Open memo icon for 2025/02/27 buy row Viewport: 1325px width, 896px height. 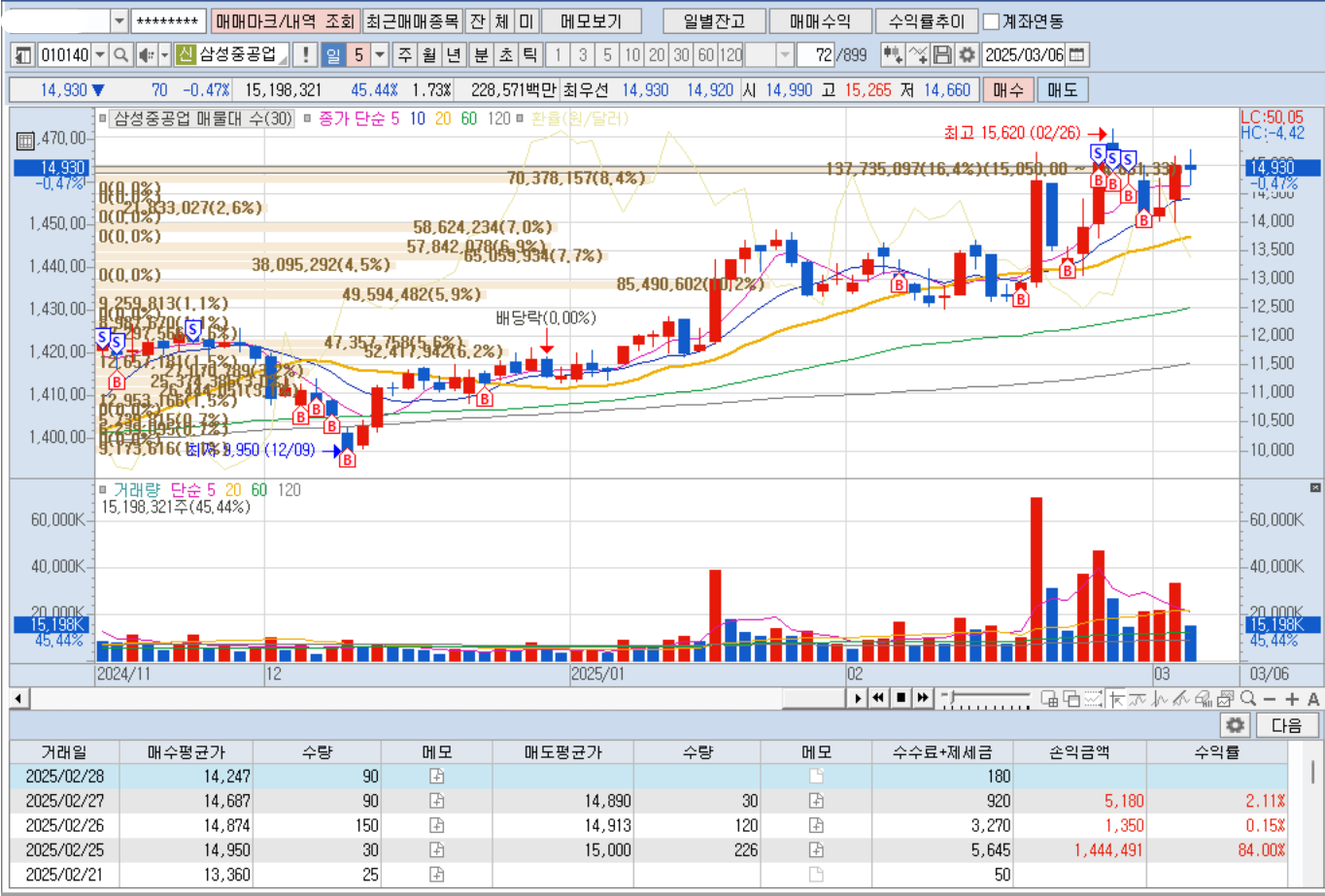(437, 801)
